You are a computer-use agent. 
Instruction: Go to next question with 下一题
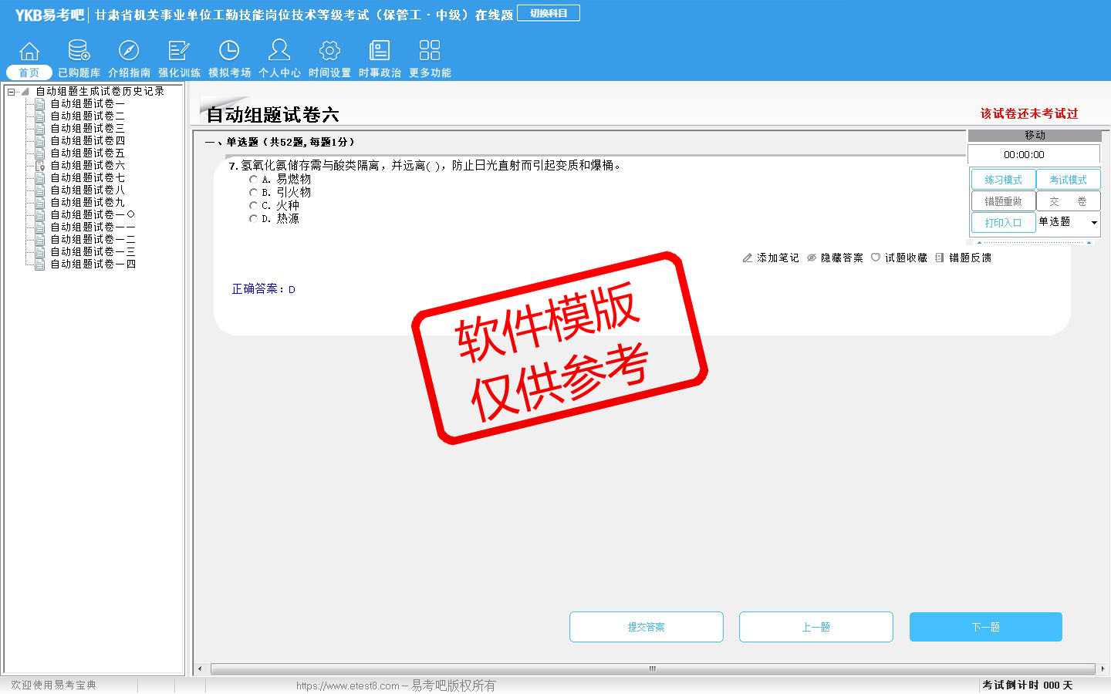click(986, 627)
